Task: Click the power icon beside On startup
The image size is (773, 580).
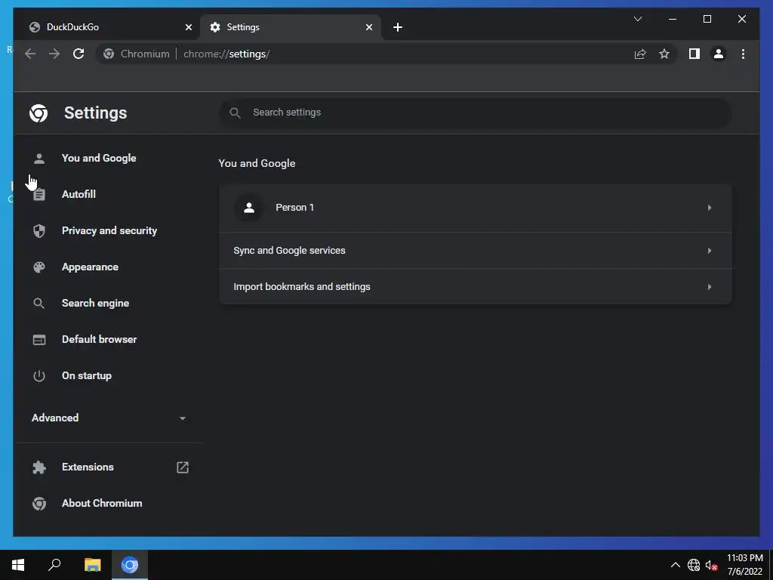Action: (39, 376)
